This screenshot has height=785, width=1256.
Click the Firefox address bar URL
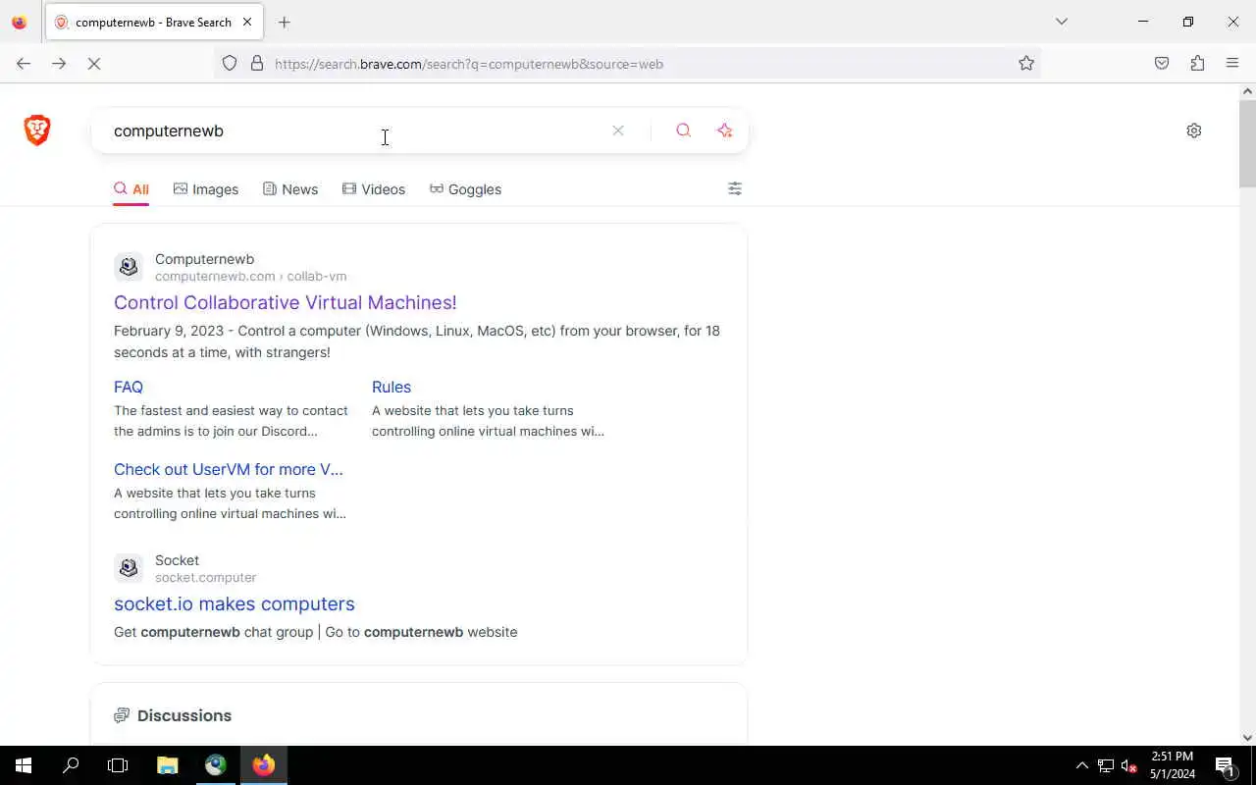(469, 64)
